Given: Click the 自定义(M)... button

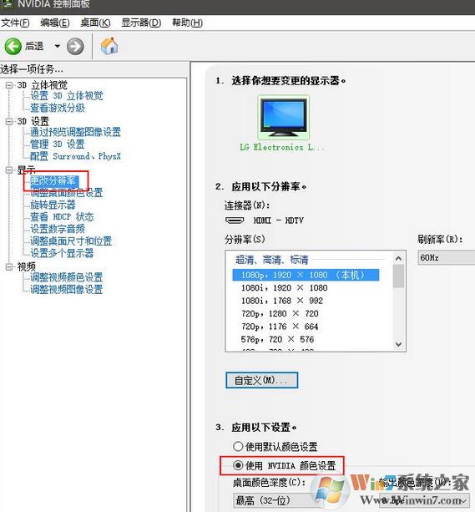Looking at the screenshot, I should tap(262, 380).
